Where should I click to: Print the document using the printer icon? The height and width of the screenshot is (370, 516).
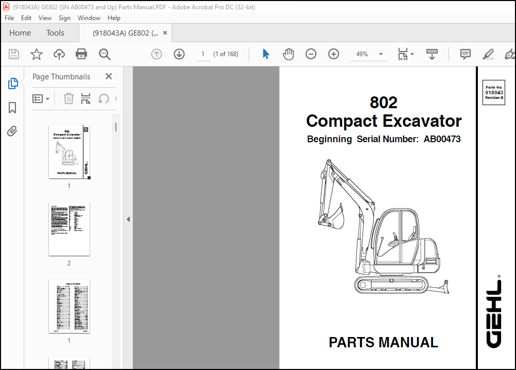pos(81,54)
